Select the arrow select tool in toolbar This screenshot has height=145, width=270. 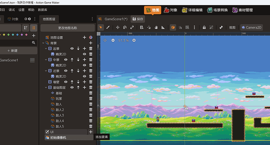click(101, 27)
